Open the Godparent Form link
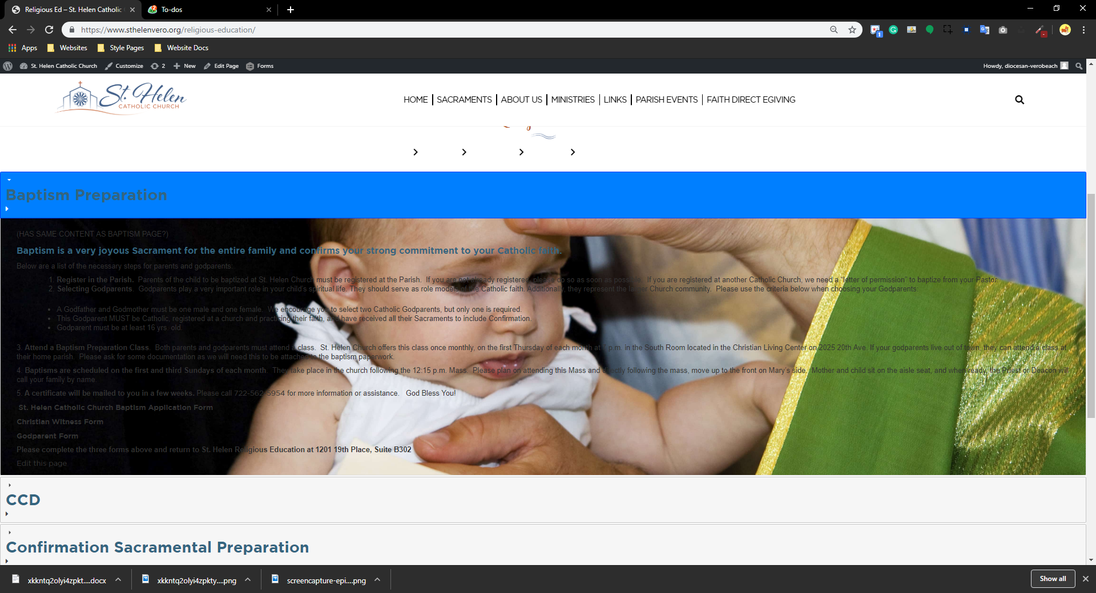This screenshot has width=1096, height=593. pyautogui.click(x=47, y=436)
